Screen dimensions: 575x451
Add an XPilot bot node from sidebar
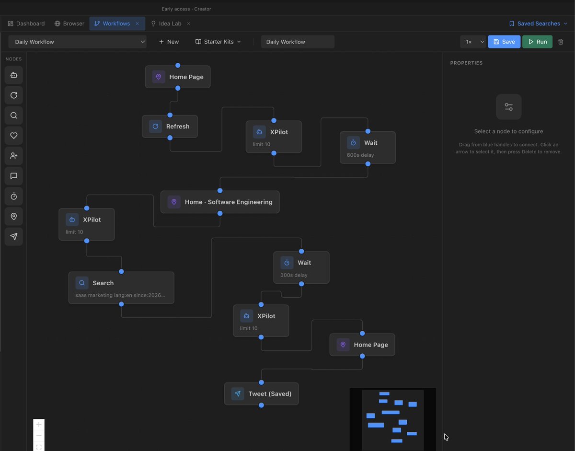13,75
